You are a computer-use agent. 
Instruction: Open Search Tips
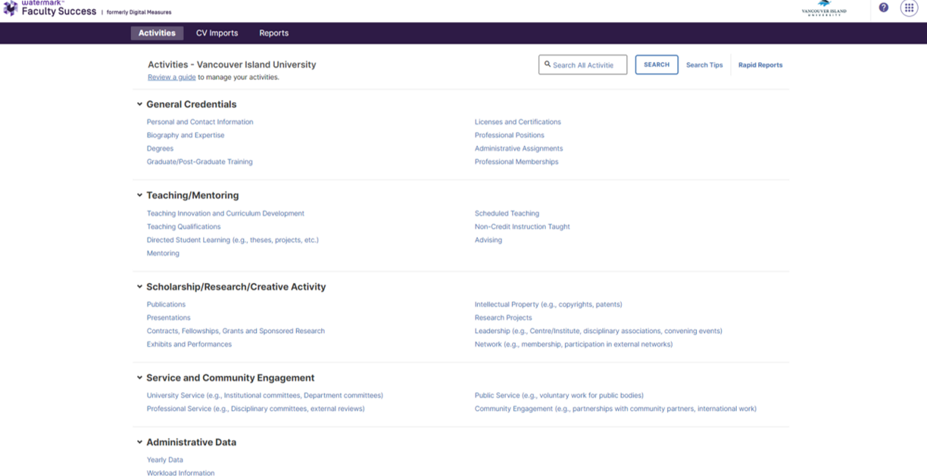tap(704, 64)
